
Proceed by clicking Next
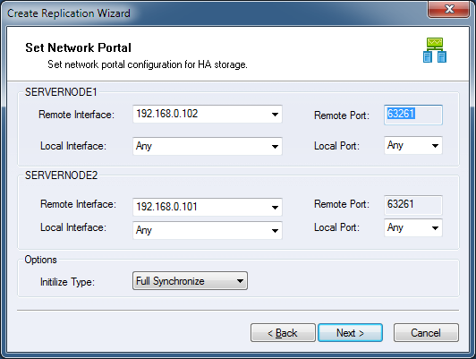pyautogui.click(x=350, y=333)
